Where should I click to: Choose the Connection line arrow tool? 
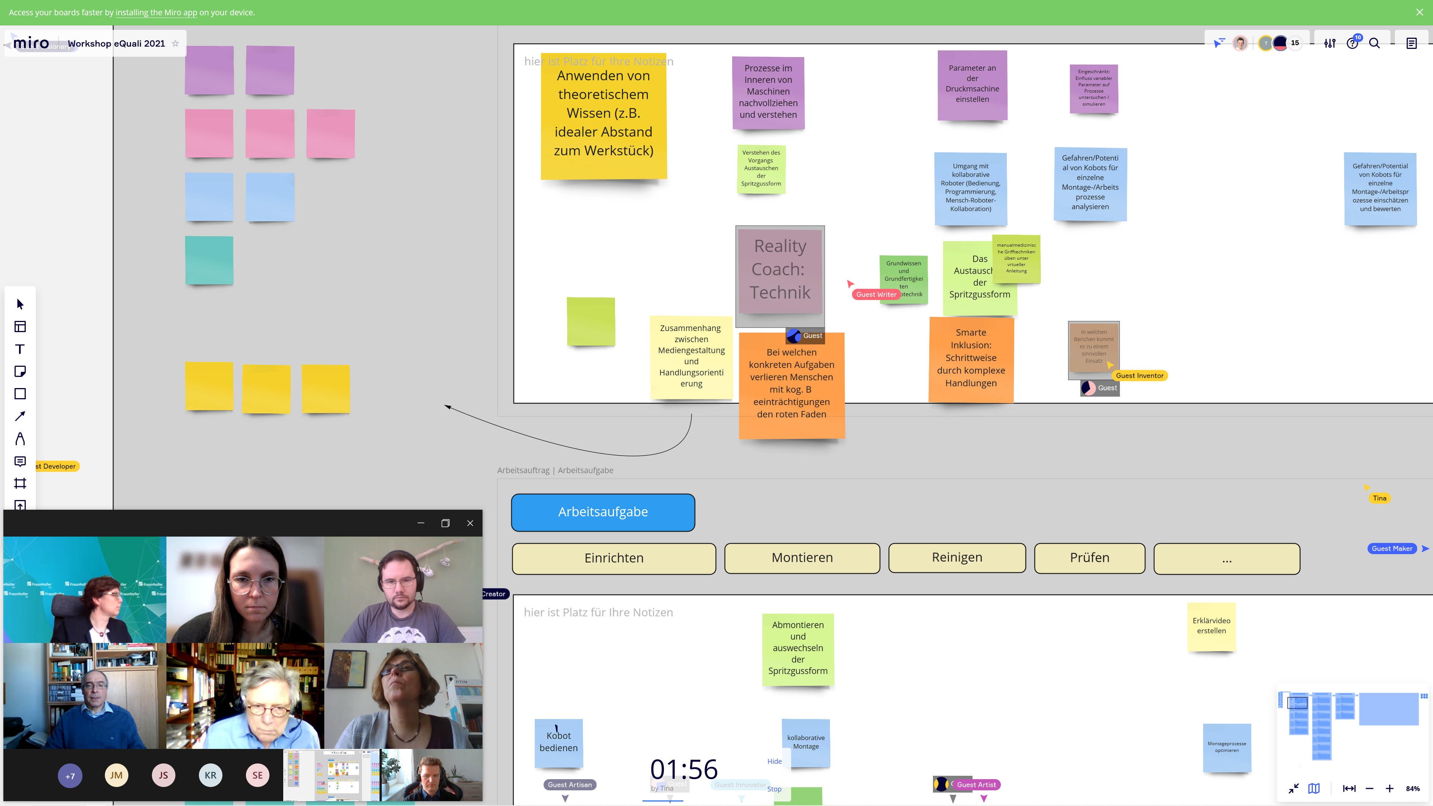[x=20, y=416]
